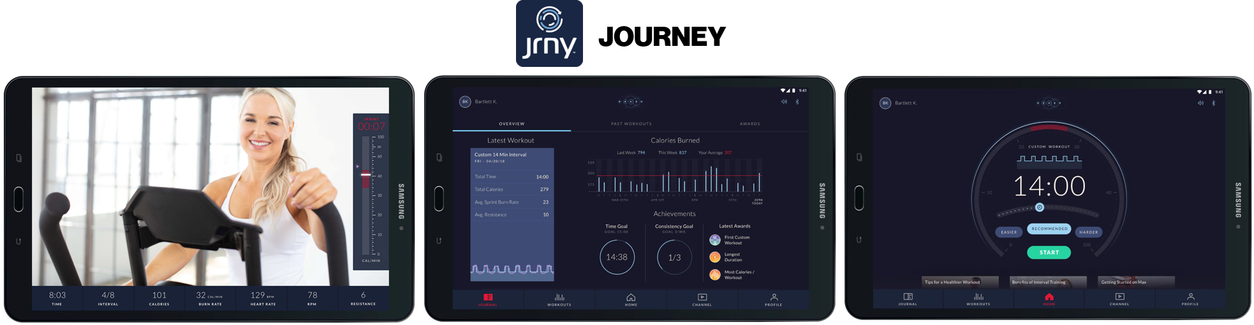
Task: Open Tips for a Healthier Workout card
Action: point(961,282)
